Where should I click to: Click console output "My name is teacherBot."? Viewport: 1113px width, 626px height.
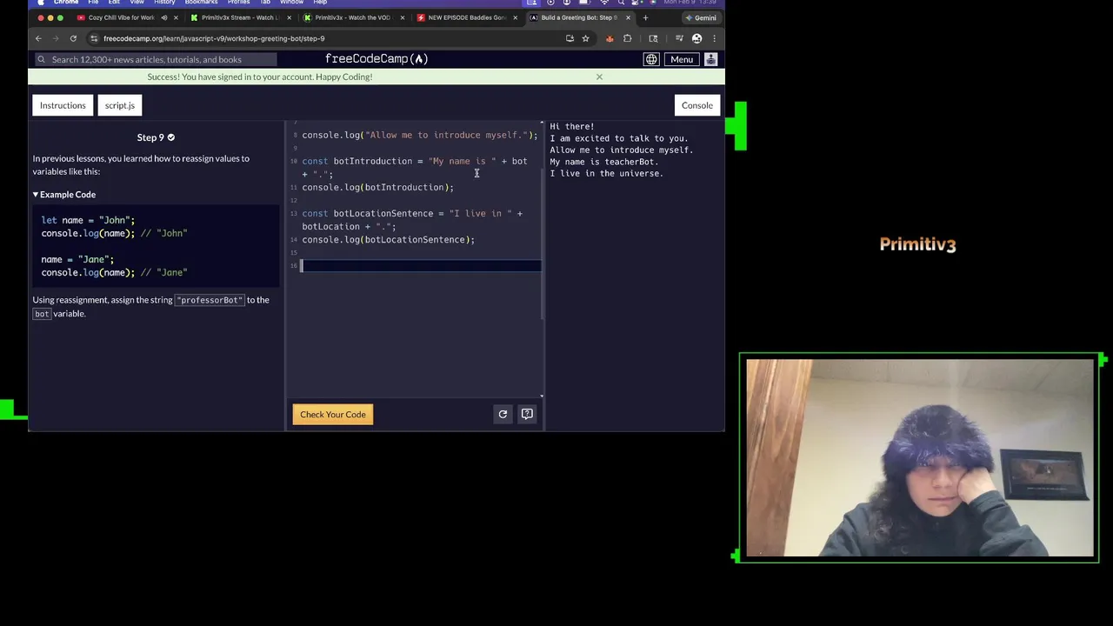pos(604,162)
